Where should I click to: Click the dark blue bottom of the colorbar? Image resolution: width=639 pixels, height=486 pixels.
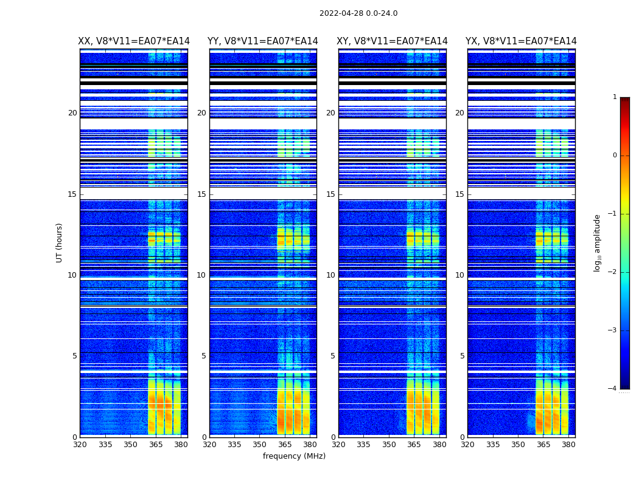[625, 386]
